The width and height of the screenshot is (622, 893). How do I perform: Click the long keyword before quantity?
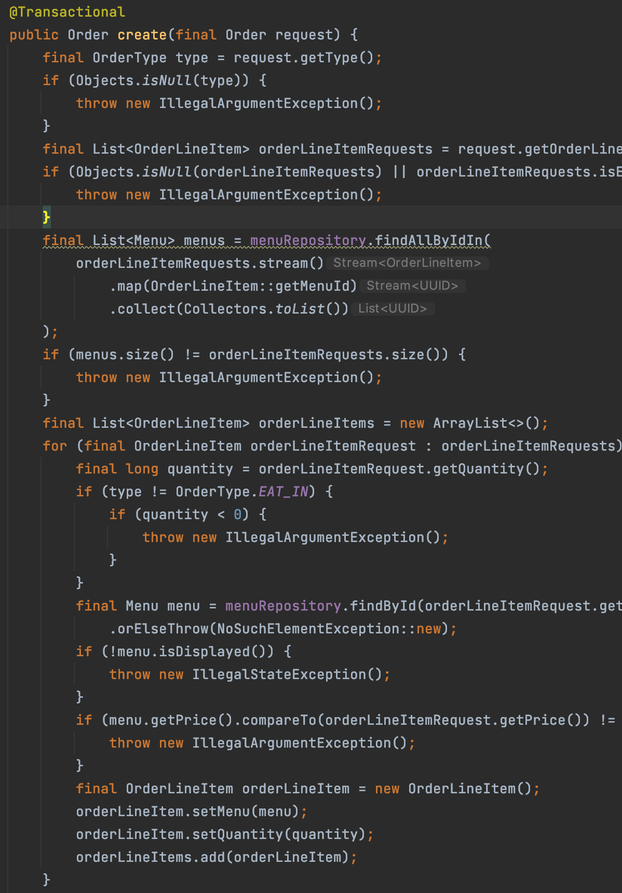142,469
